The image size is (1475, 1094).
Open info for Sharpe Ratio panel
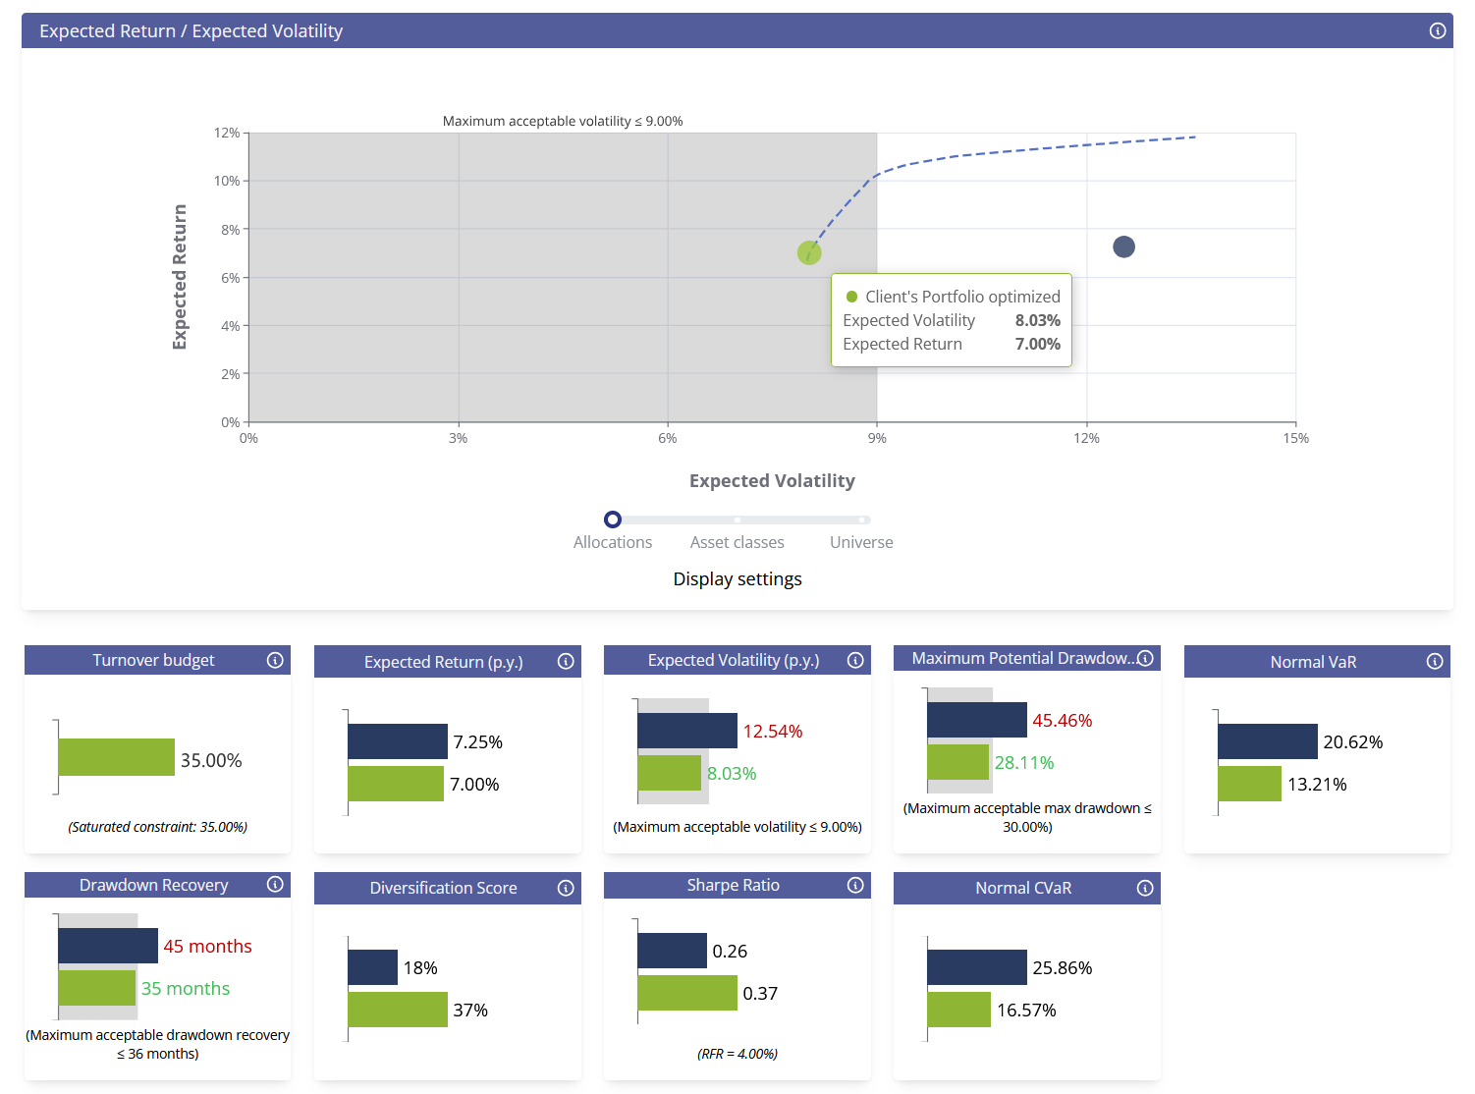pos(855,885)
